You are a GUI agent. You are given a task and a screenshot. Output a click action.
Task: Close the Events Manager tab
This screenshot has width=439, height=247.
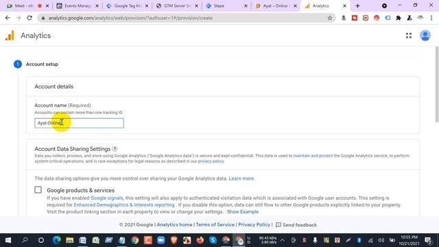click(97, 5)
